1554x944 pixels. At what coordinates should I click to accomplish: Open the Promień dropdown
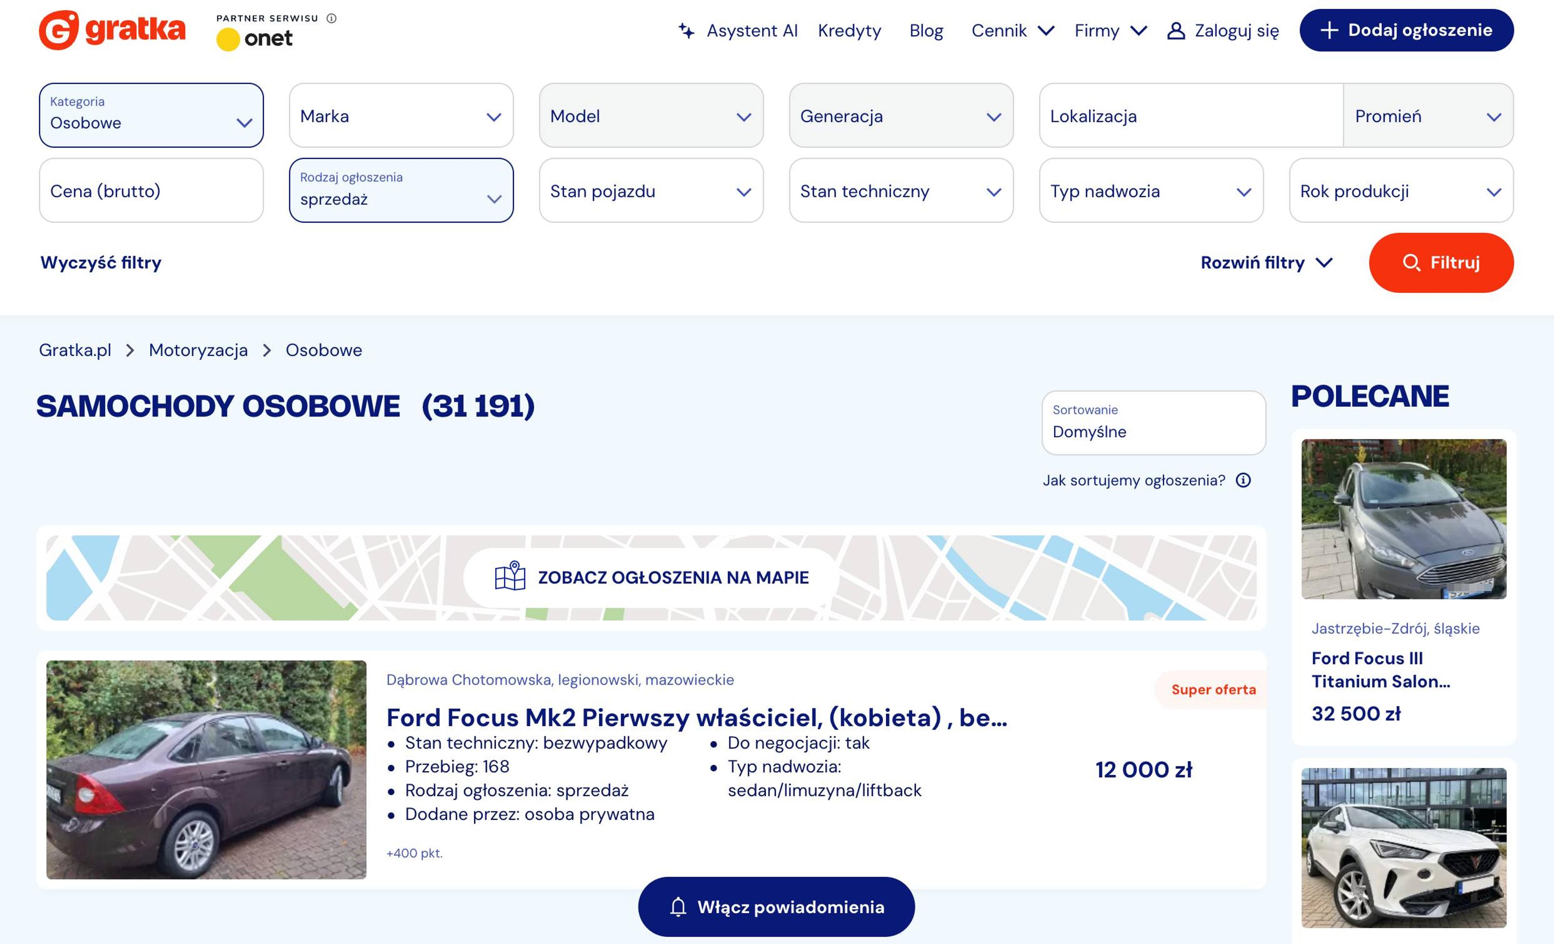tap(1429, 115)
